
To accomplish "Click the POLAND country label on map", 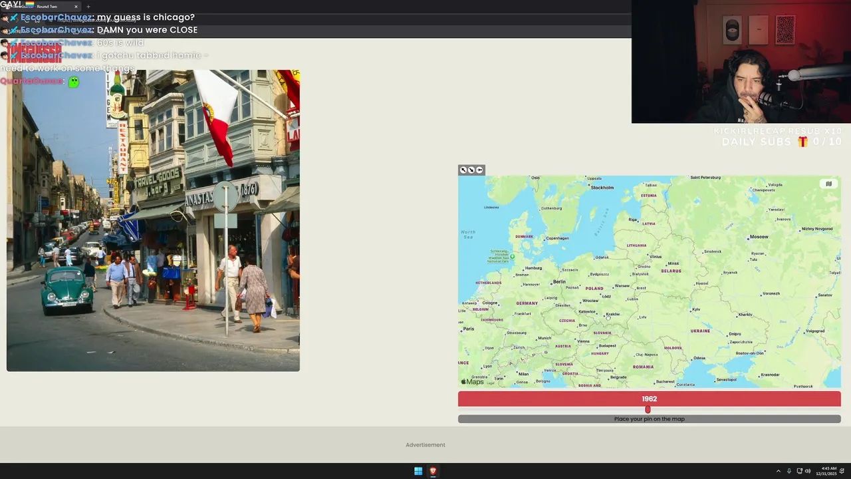I will click(594, 289).
